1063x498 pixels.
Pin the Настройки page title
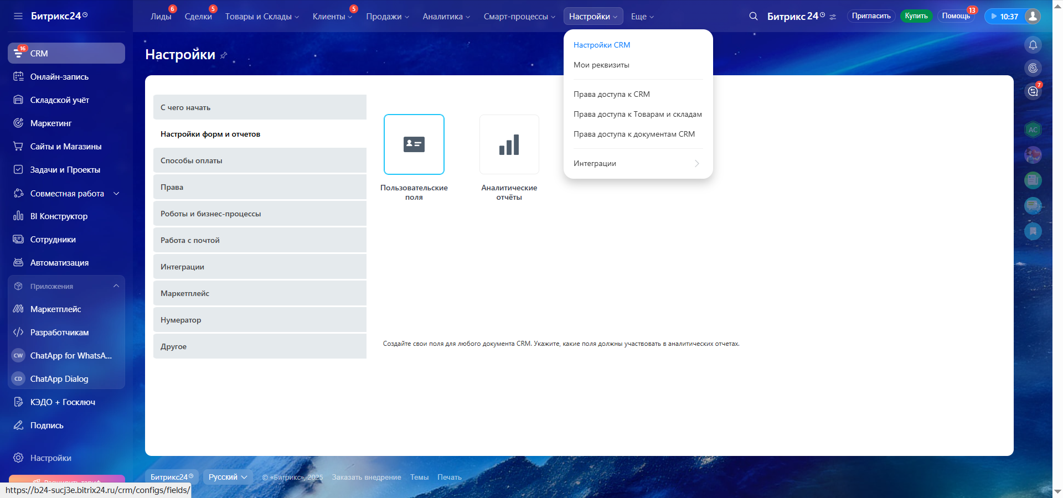pos(224,55)
